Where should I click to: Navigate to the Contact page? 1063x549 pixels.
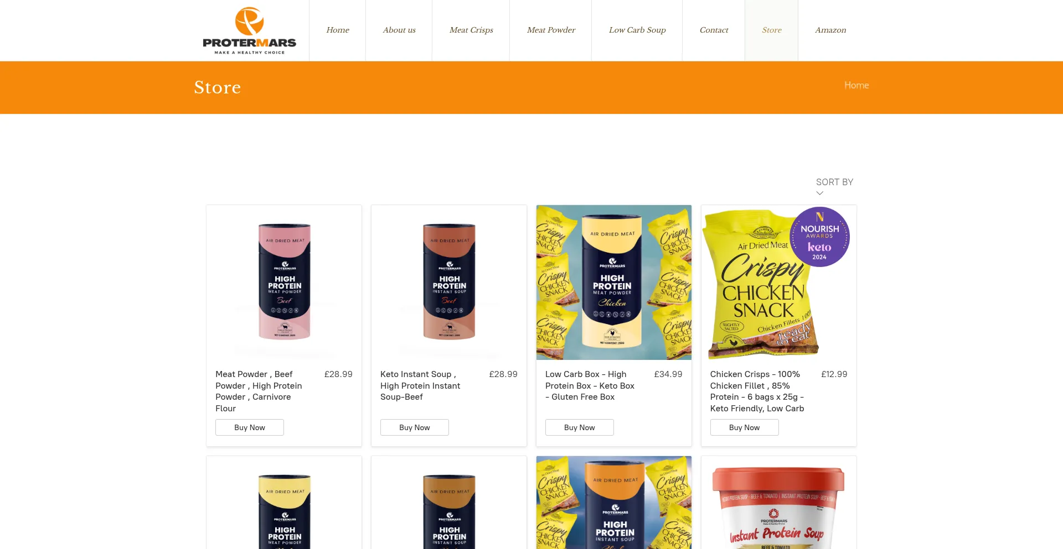click(x=714, y=30)
